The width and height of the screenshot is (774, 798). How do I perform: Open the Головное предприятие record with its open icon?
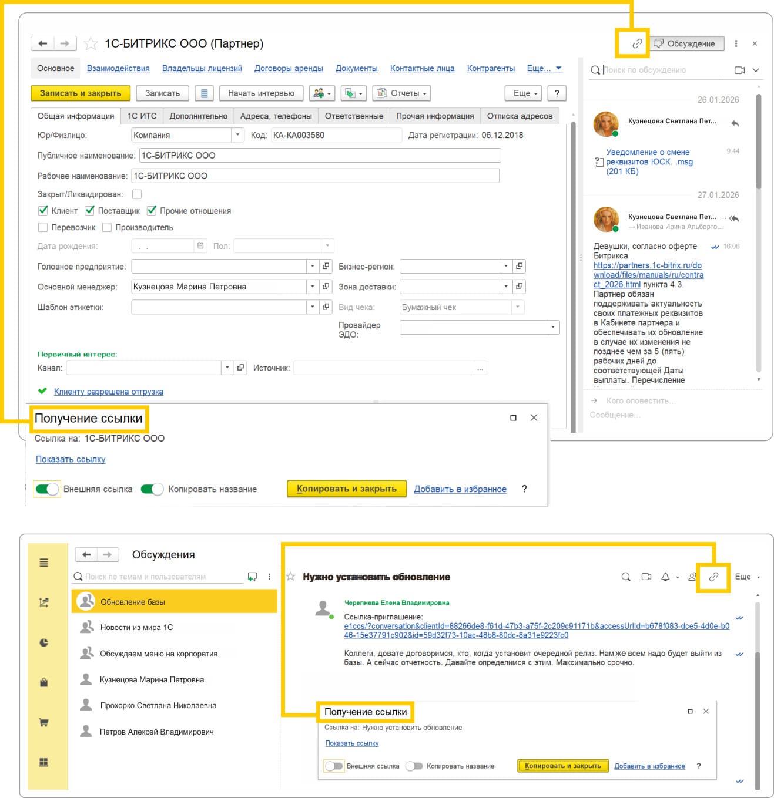coord(326,267)
